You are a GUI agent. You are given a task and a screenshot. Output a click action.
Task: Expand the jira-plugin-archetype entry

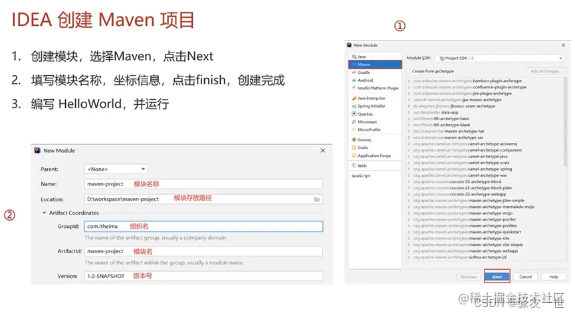[409, 93]
